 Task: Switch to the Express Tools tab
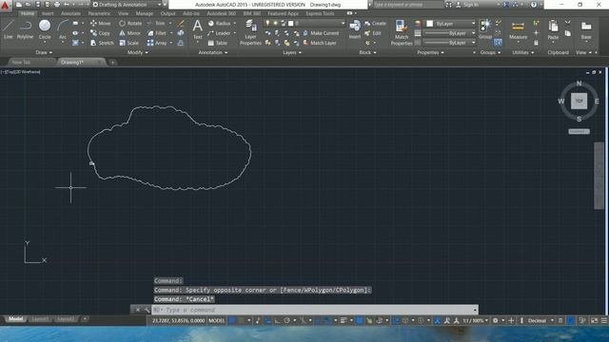click(320, 13)
